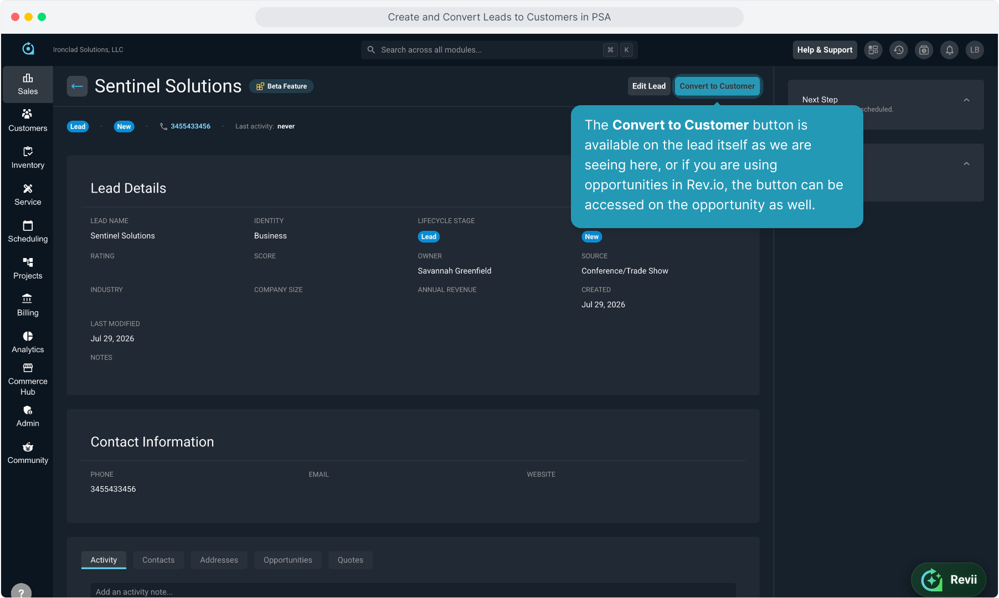Open the LB user profile avatar
999x598 pixels.
coord(975,50)
